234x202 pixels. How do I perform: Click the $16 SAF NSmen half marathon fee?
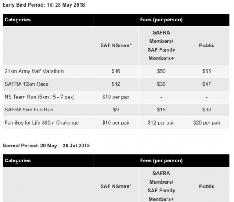pos(116,71)
